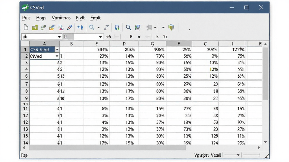Open the standalone toolbar dropdown arrow

[x=163, y=28]
